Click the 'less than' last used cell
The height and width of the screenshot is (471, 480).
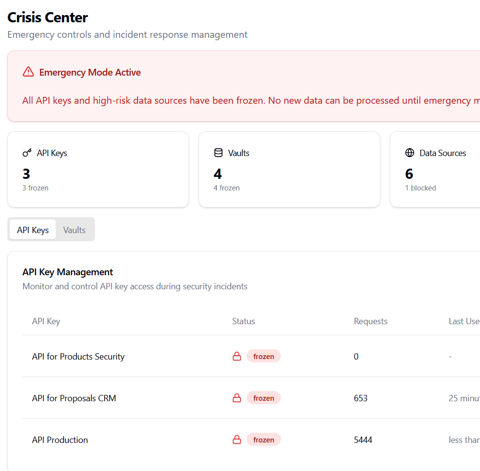coord(464,440)
